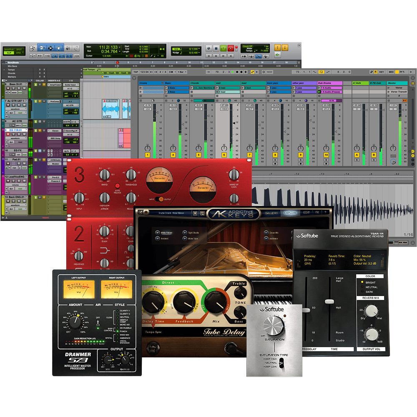The image size is (417, 417).
Task: Open the GALLERY tab in Addictive Keys
Action: (x=271, y=213)
